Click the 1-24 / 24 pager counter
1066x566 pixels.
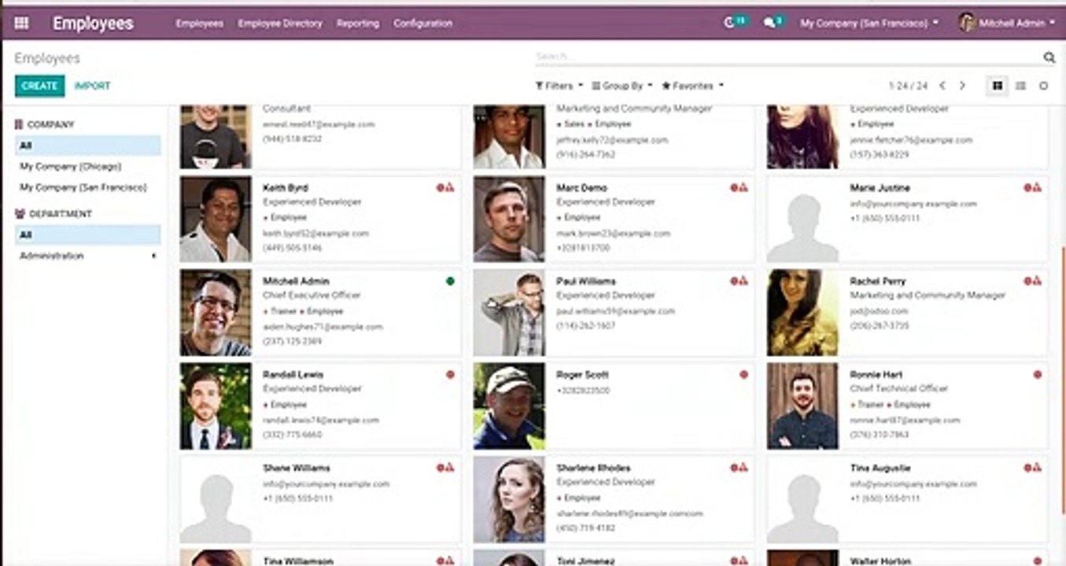(x=908, y=86)
